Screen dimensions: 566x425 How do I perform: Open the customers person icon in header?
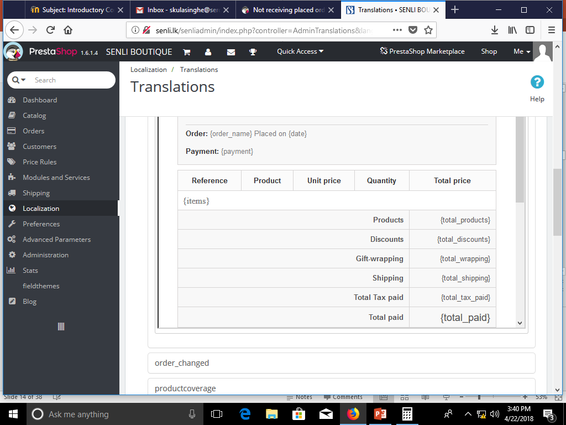tap(208, 52)
